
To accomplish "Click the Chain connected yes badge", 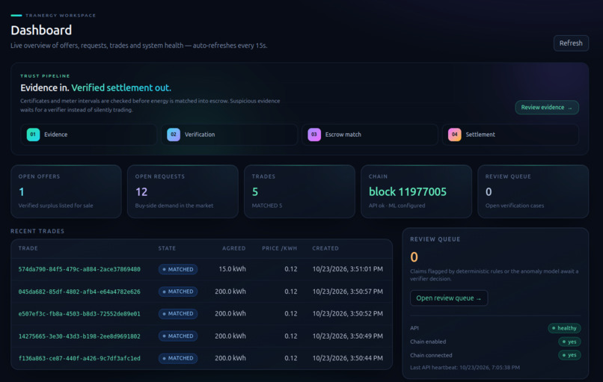I will (x=569, y=355).
